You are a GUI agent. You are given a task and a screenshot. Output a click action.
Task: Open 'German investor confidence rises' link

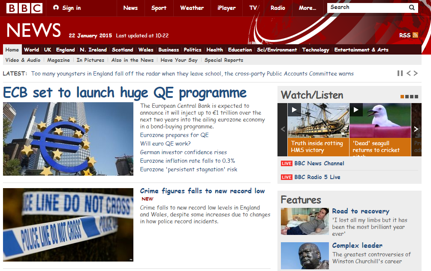pyautogui.click(x=184, y=152)
